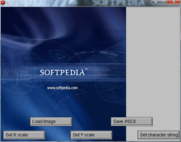The image size is (181, 142).
Task: Open the Set X scale option
Action: (24, 135)
